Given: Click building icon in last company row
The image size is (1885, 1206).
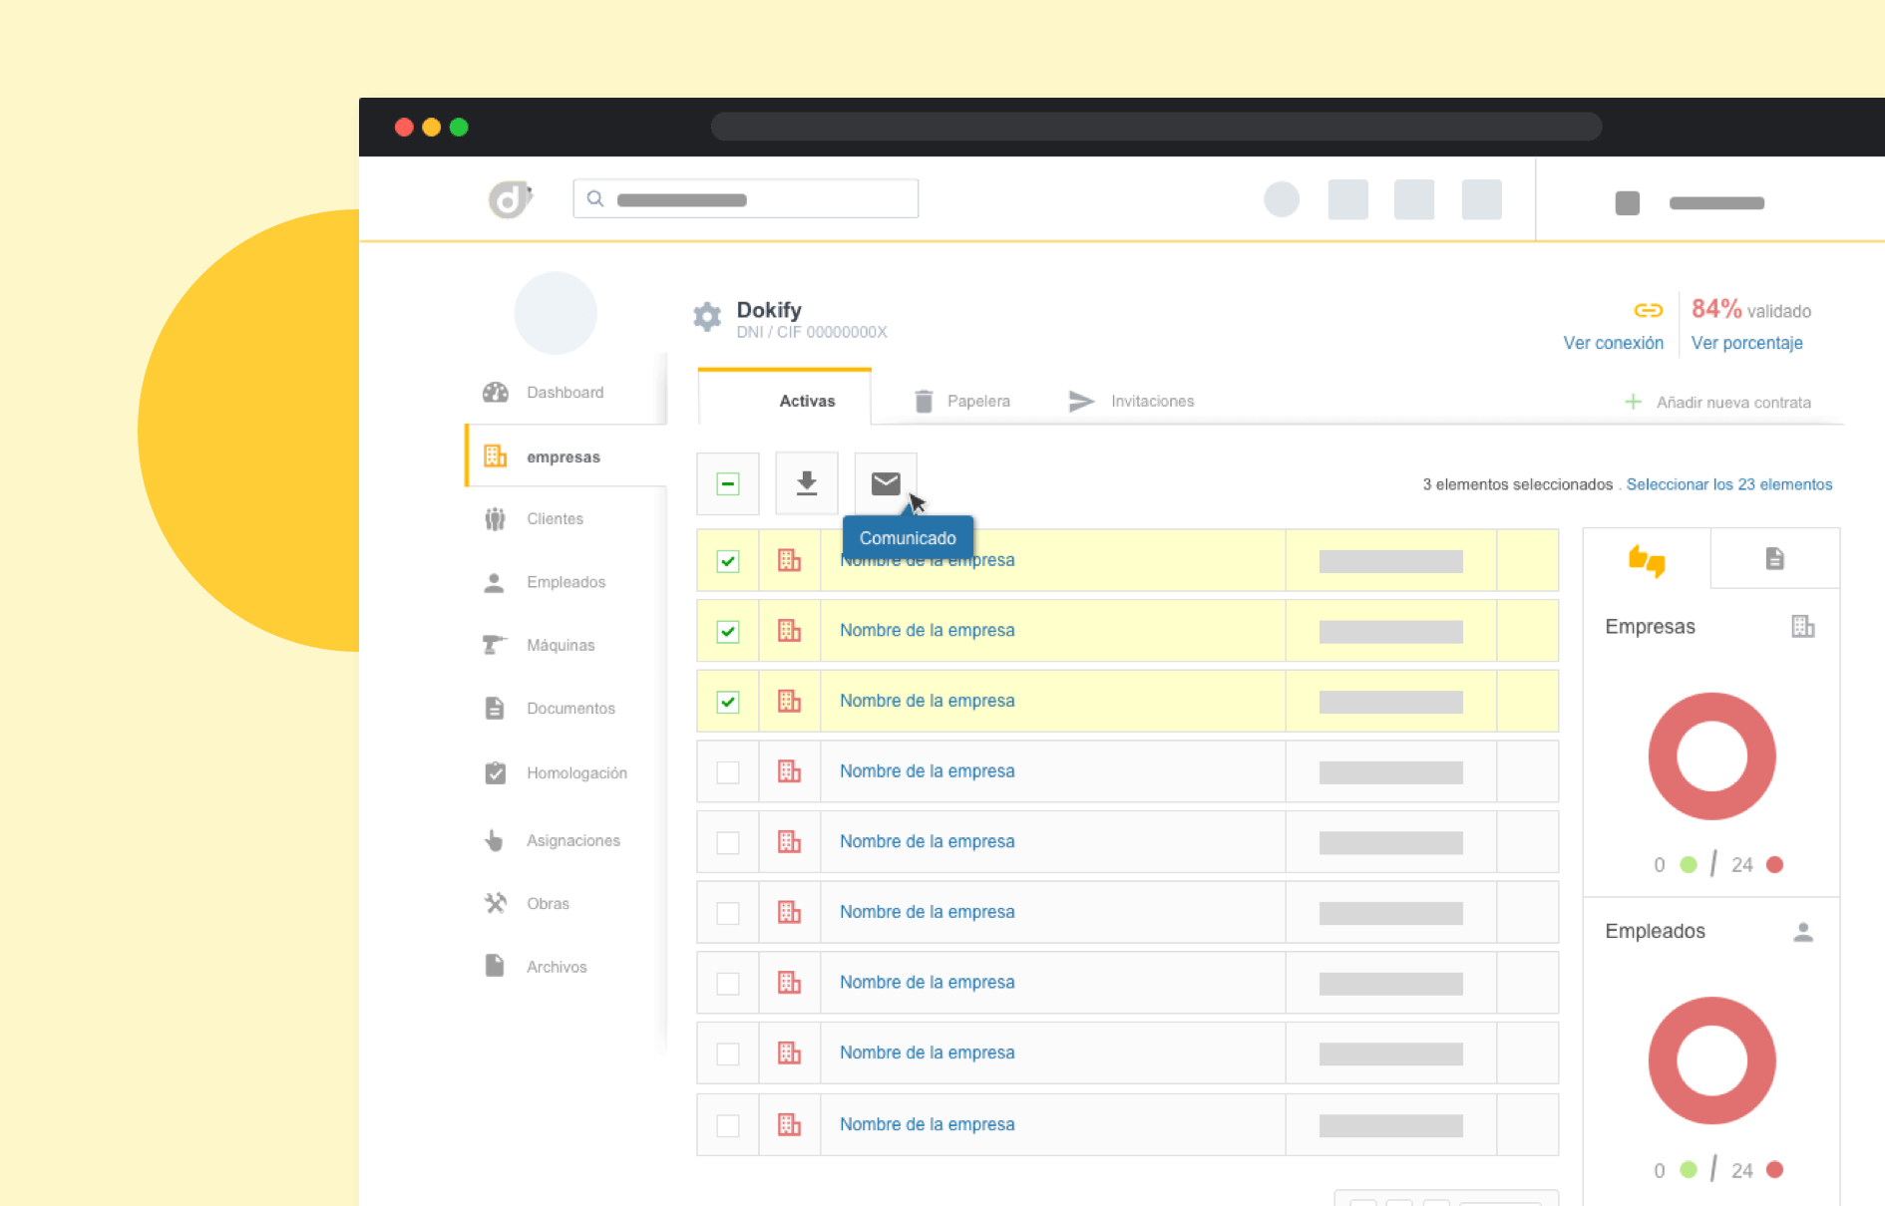Looking at the screenshot, I should click(x=789, y=1124).
